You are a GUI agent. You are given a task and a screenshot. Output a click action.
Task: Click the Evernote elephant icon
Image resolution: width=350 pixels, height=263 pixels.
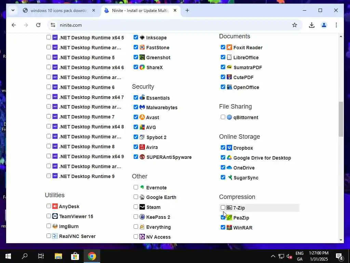point(142,187)
